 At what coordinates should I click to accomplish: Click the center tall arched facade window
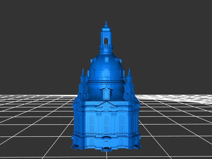pyautogui.click(x=106, y=124)
